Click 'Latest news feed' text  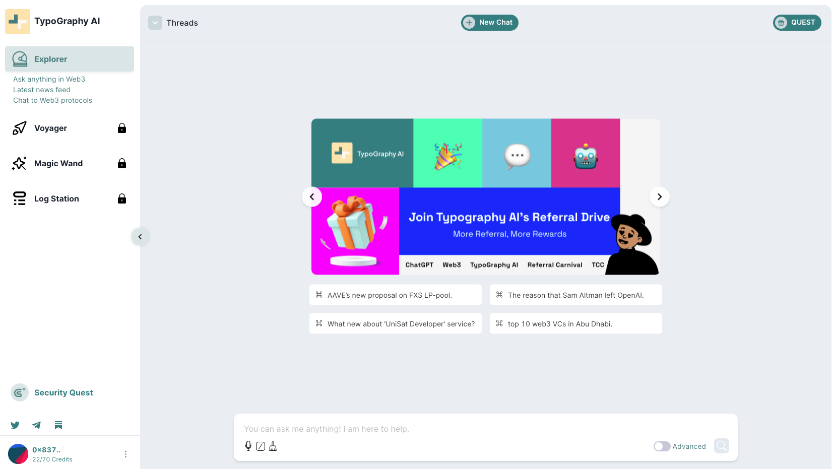click(42, 90)
